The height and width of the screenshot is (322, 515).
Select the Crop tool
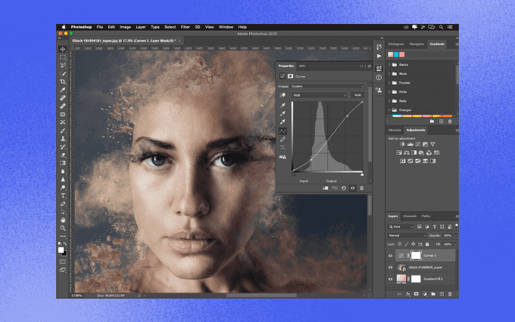point(63,82)
